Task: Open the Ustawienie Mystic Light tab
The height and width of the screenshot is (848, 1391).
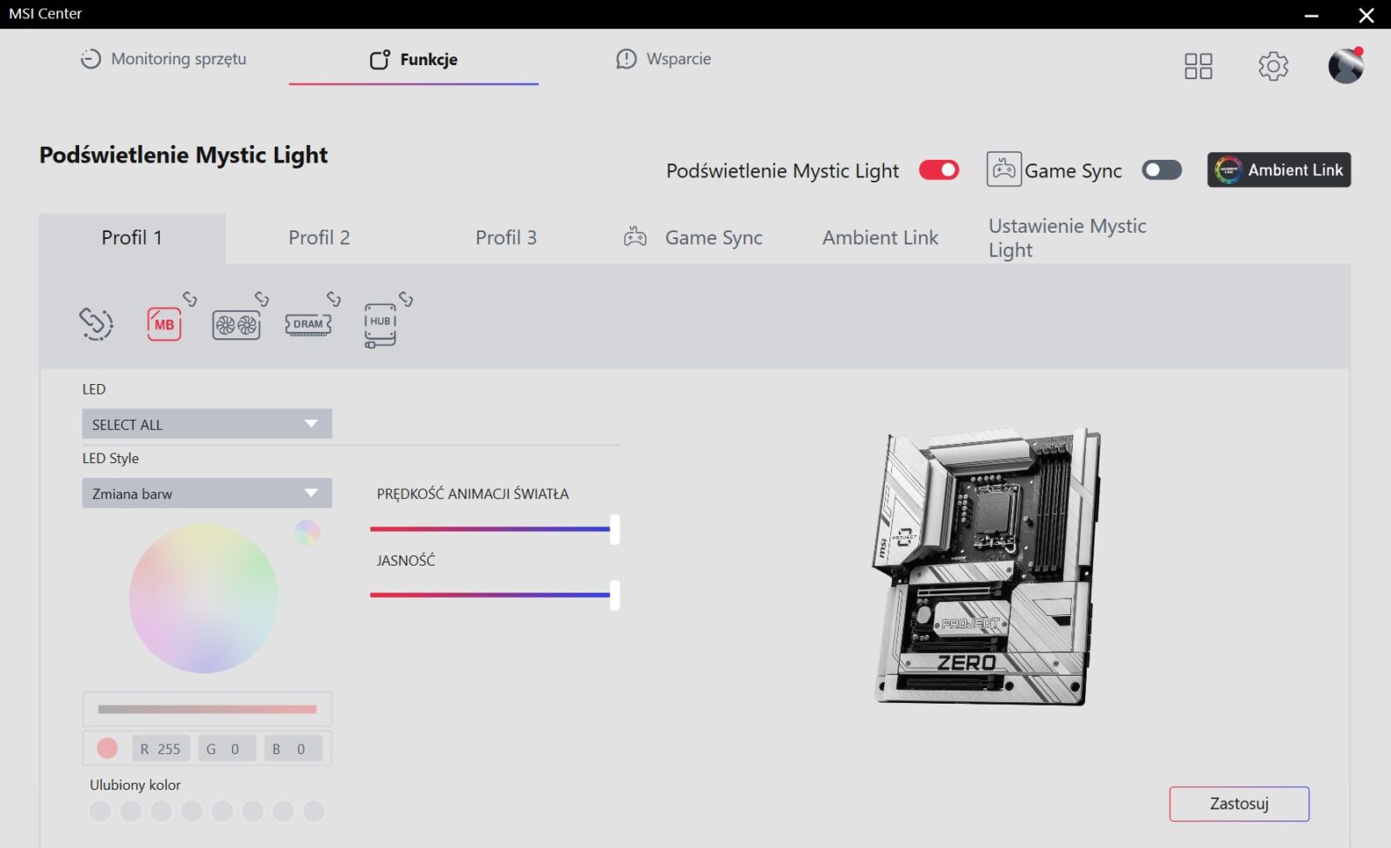Action: (x=1067, y=238)
